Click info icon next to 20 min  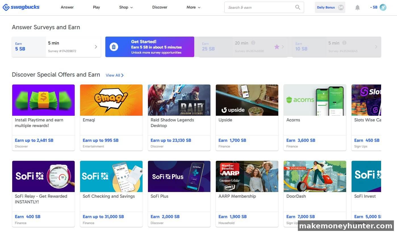point(253,43)
